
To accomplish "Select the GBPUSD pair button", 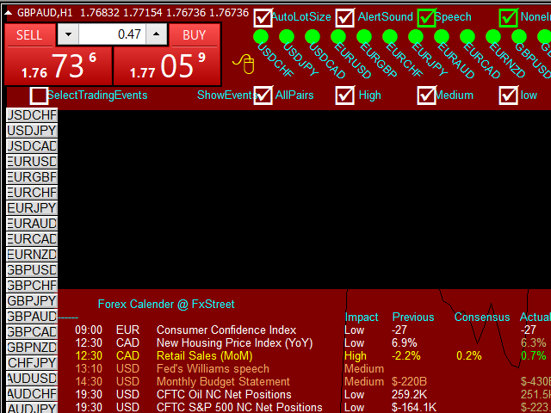I will click(x=32, y=269).
